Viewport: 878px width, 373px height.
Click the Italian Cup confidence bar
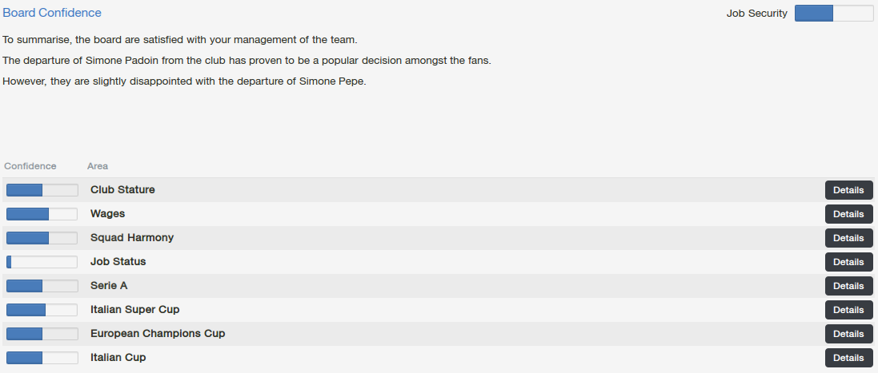point(42,358)
